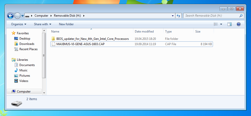Create a New folder

pos(66,24)
